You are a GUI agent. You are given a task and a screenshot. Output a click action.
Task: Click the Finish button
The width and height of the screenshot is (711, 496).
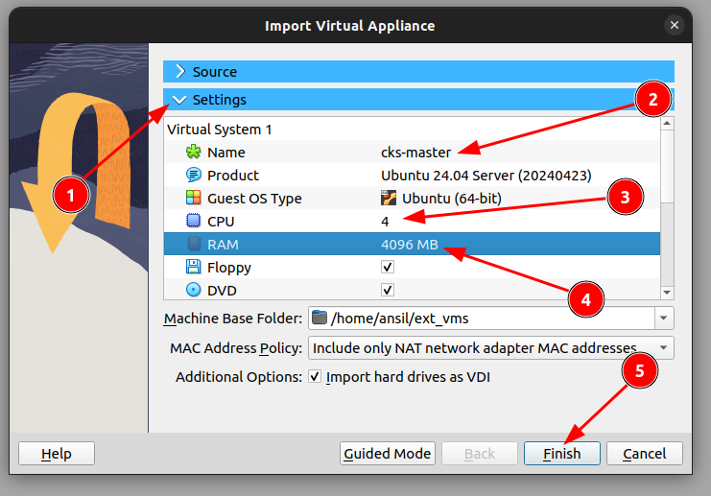point(561,454)
